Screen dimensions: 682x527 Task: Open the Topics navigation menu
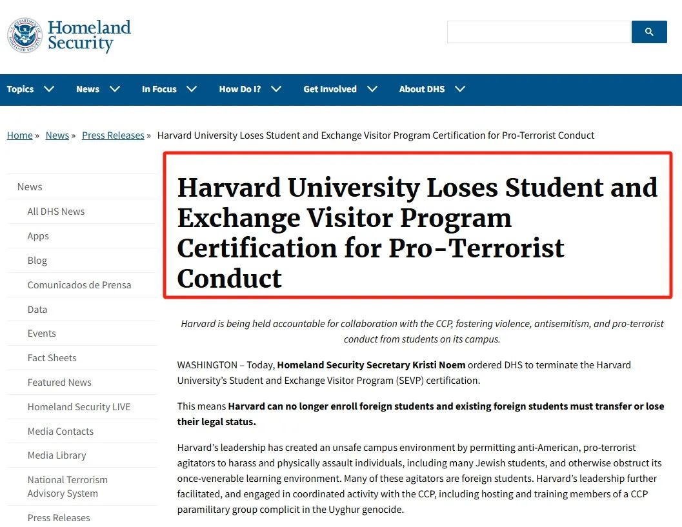pos(20,89)
